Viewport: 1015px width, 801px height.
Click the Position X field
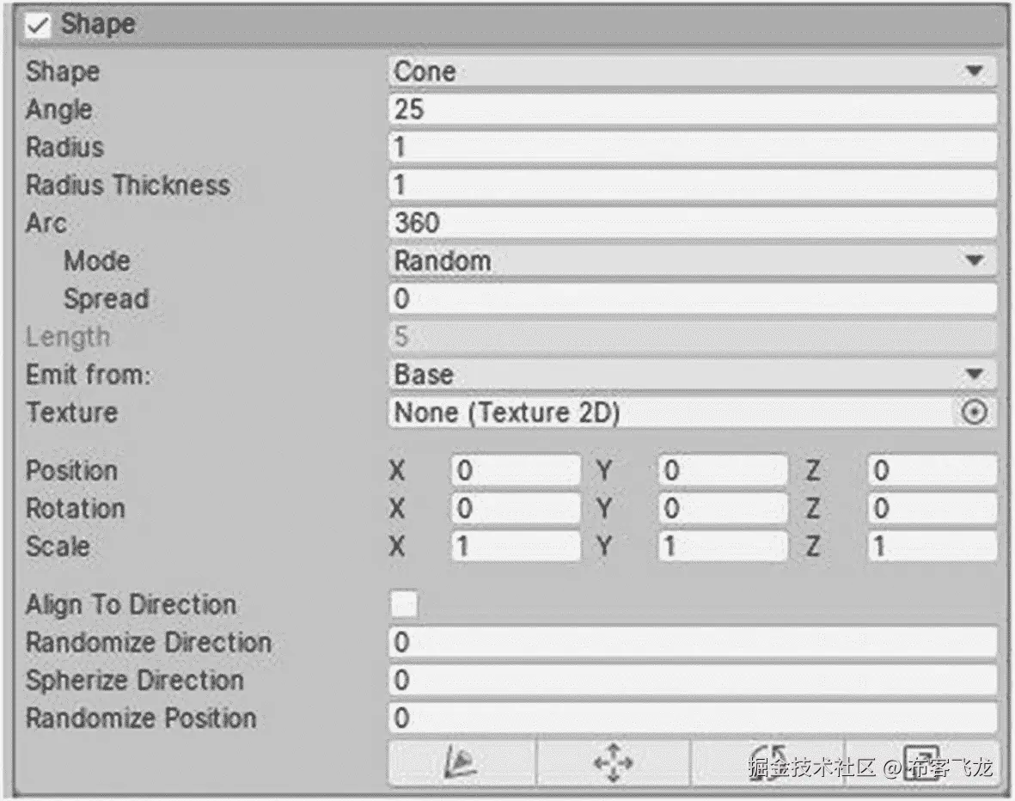coord(516,471)
